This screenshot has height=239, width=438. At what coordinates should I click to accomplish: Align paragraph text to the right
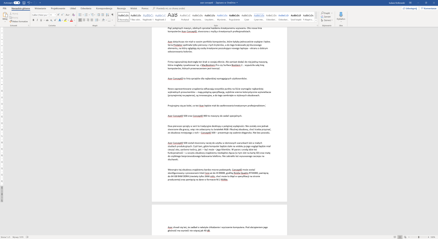click(88, 20)
